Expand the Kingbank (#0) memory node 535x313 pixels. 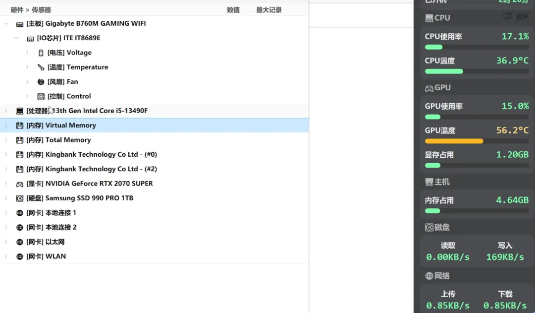(x=6, y=154)
